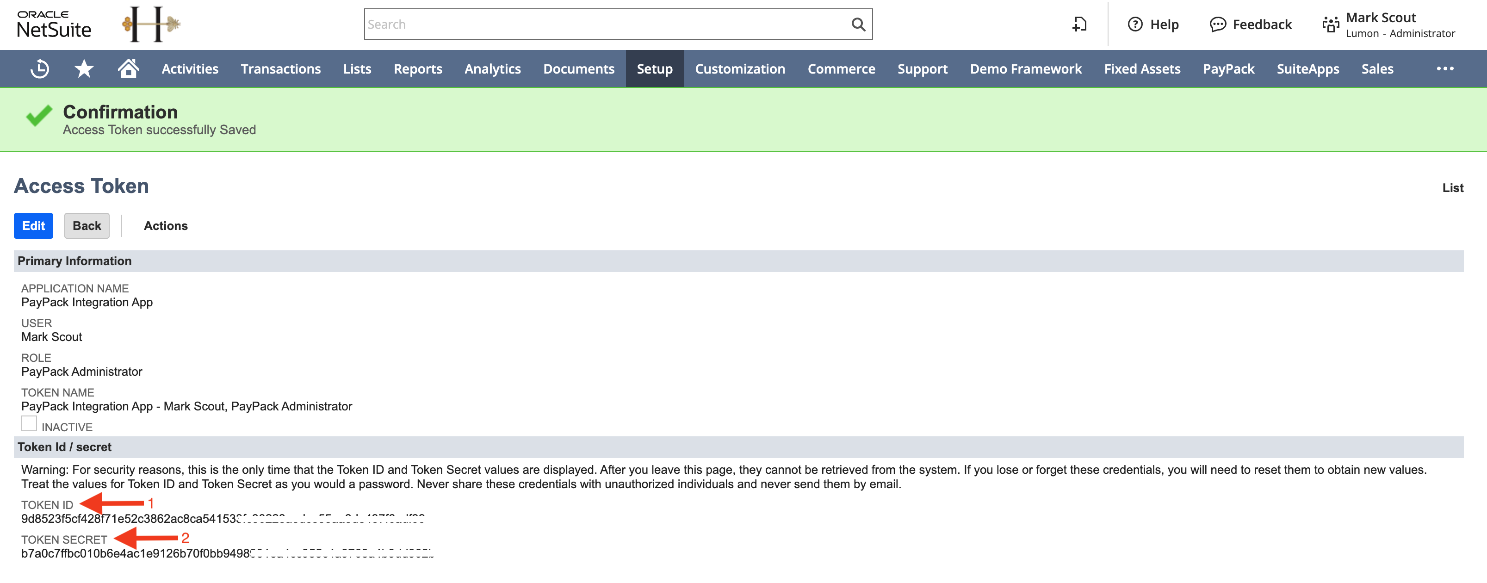The height and width of the screenshot is (583, 1487).
Task: Go to the Home house icon
Action: tap(128, 68)
